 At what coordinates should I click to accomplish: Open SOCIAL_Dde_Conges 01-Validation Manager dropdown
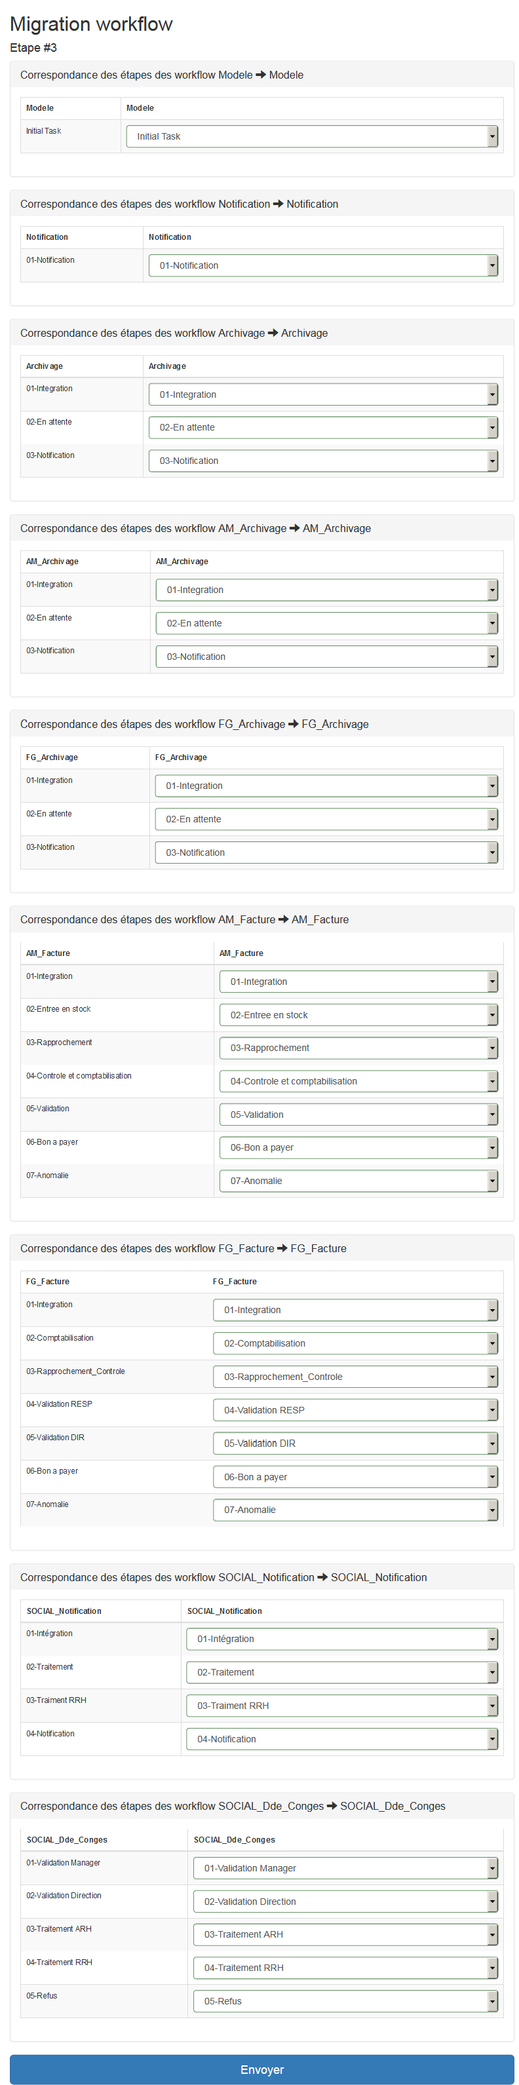click(346, 1868)
